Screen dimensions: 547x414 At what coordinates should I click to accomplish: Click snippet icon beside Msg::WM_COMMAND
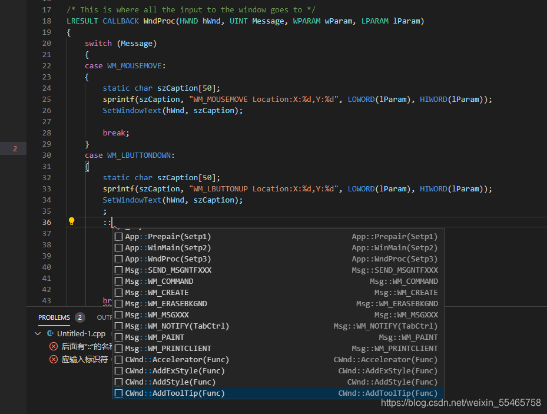118,281
